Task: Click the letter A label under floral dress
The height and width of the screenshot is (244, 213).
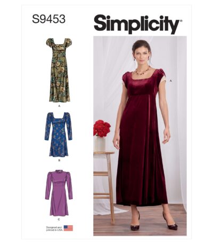Action: [x=59, y=106]
